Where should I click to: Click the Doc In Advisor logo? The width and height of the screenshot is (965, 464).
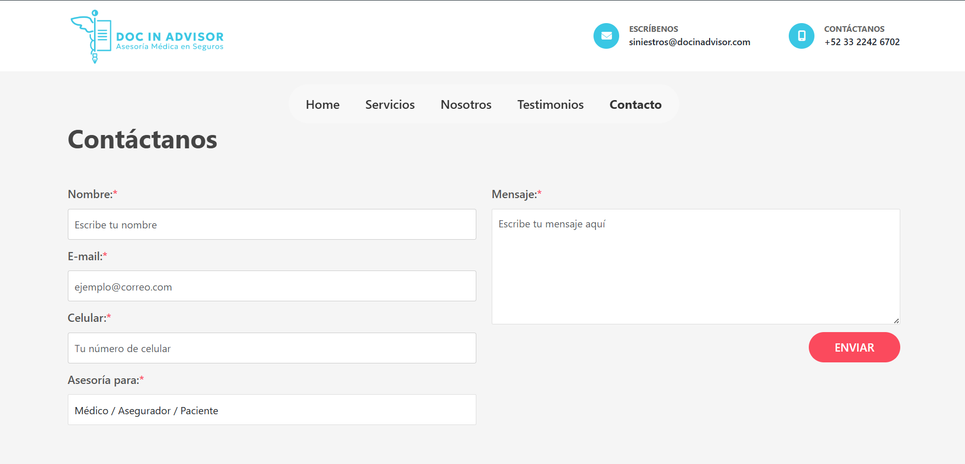[146, 36]
